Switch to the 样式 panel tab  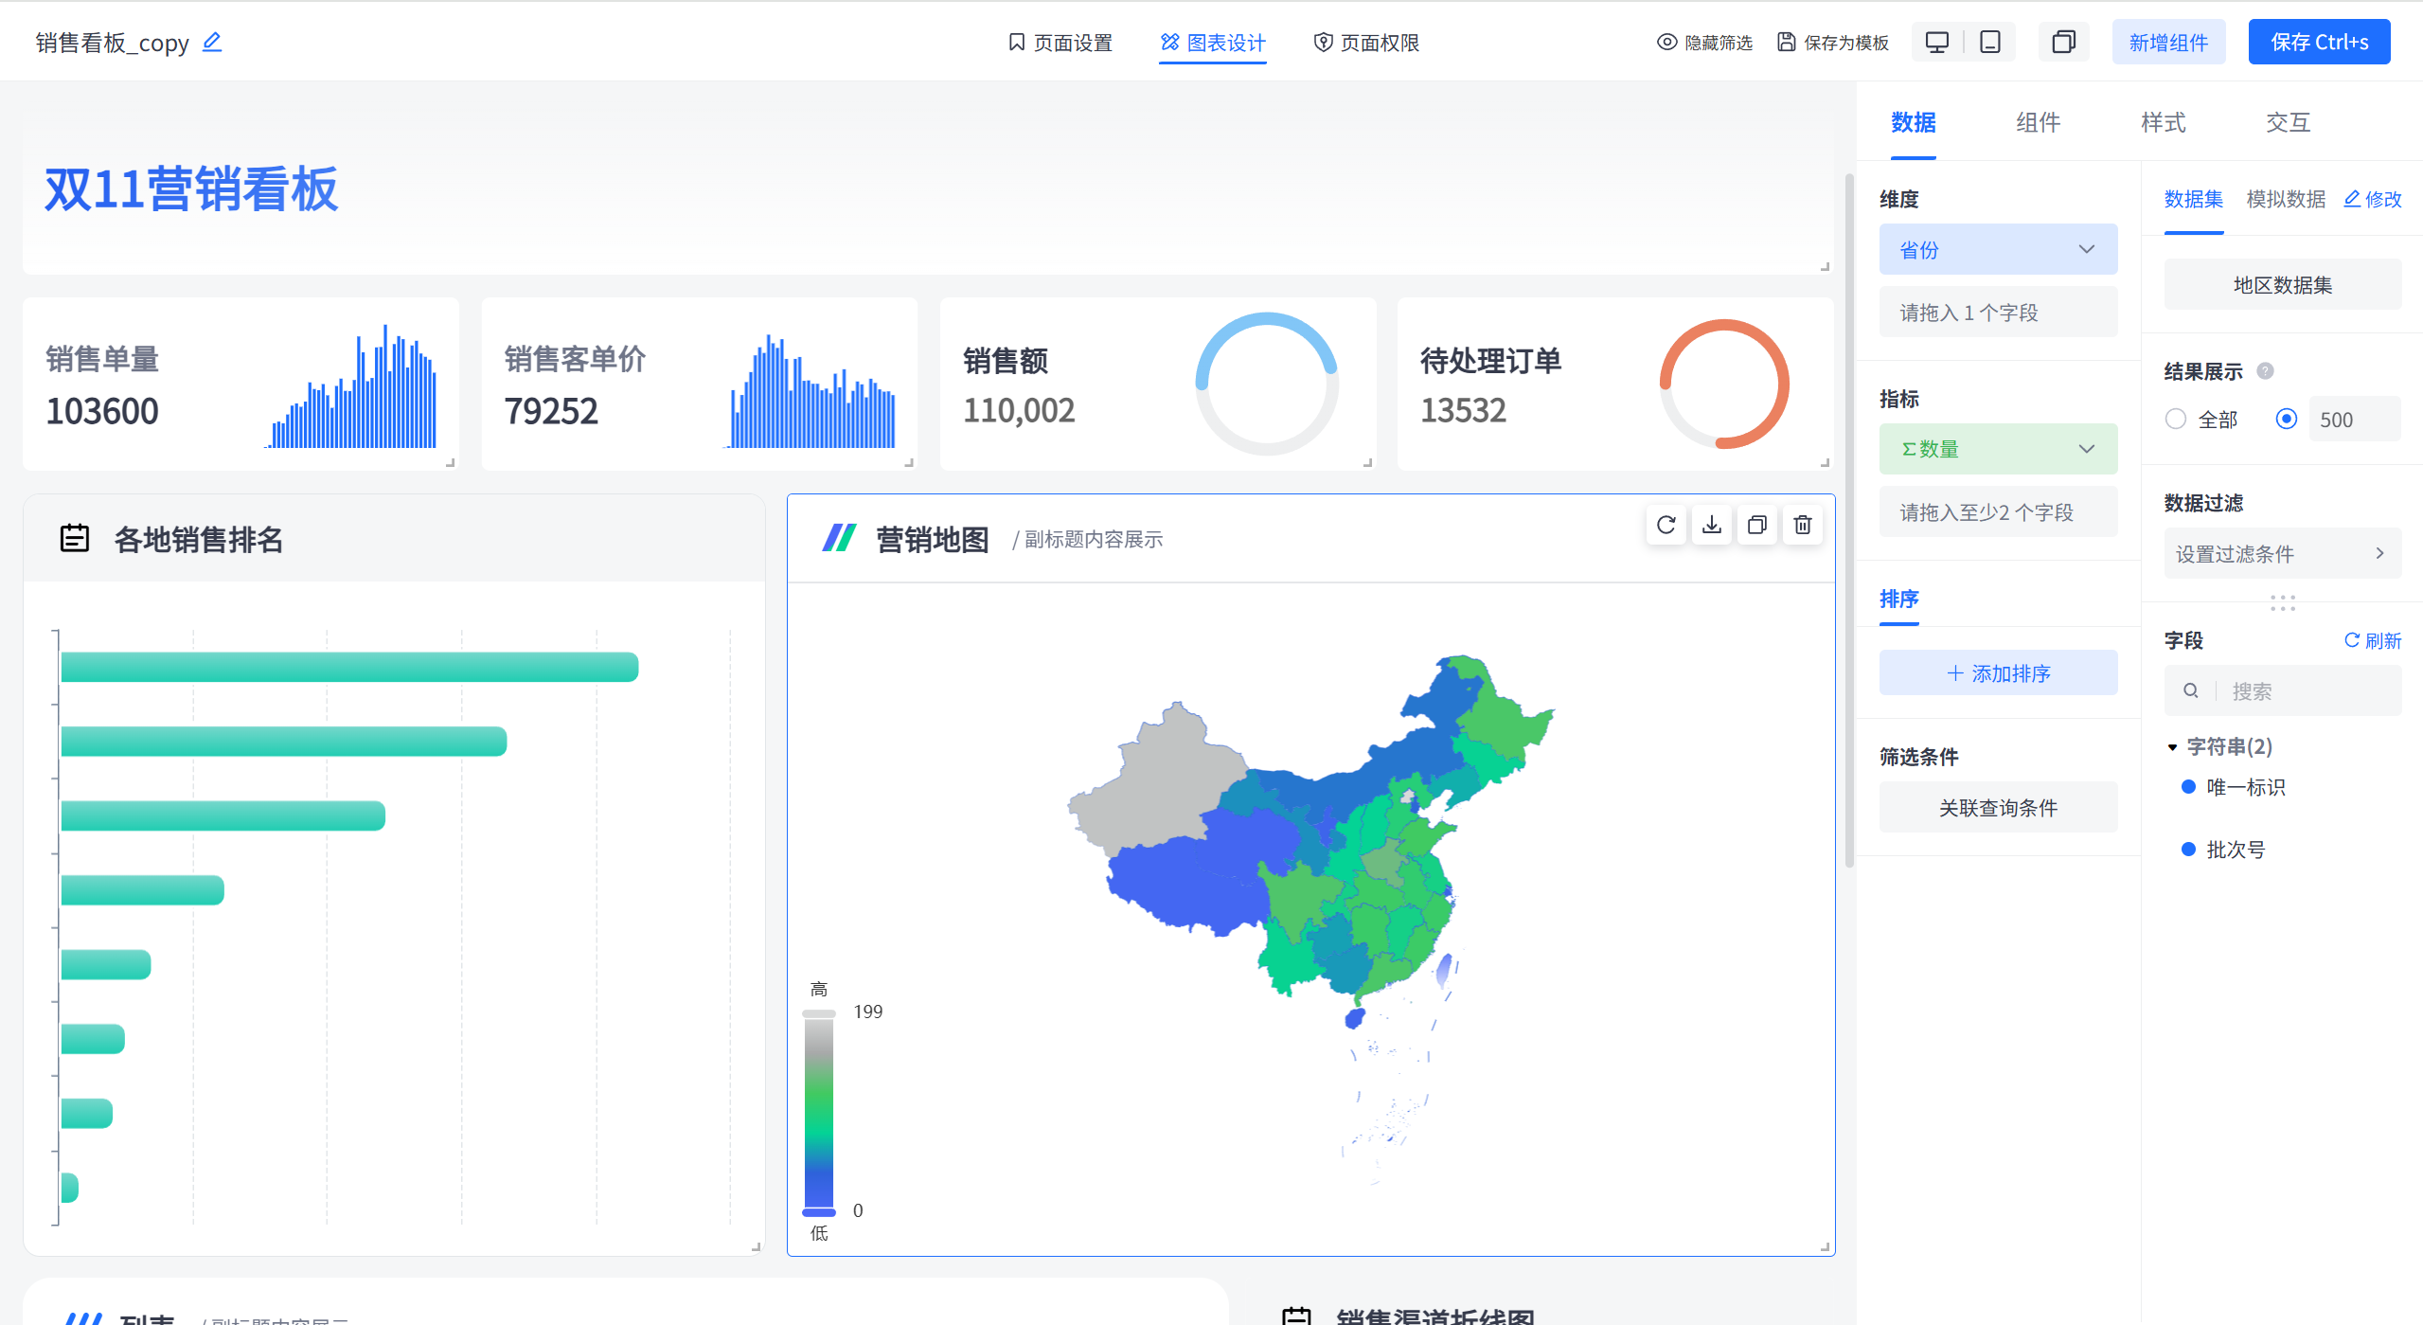[2164, 122]
